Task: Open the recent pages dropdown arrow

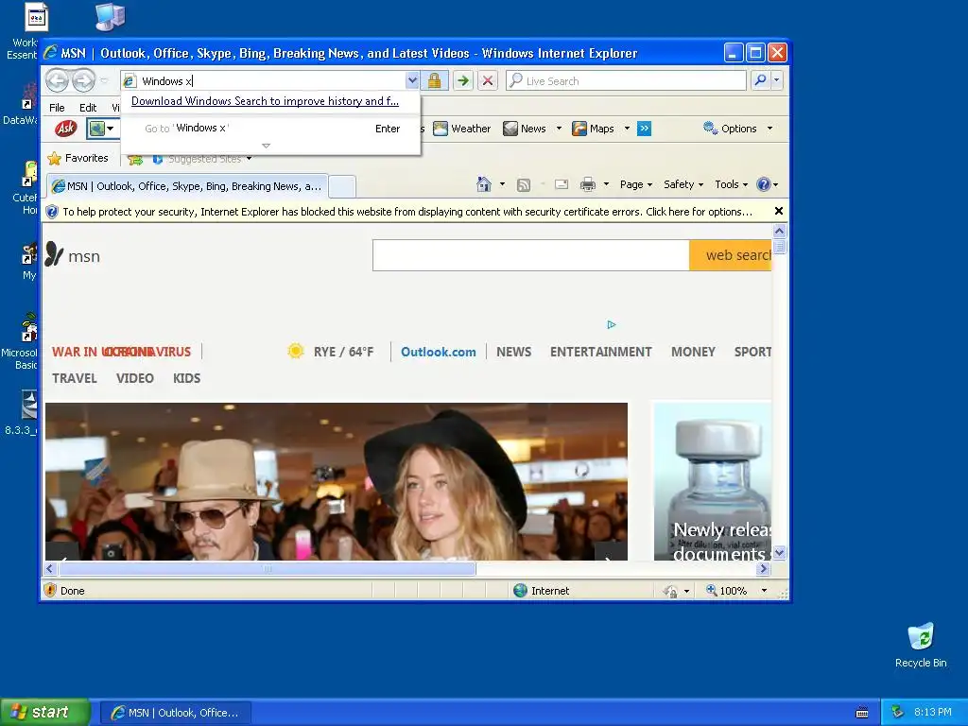Action: [x=104, y=80]
